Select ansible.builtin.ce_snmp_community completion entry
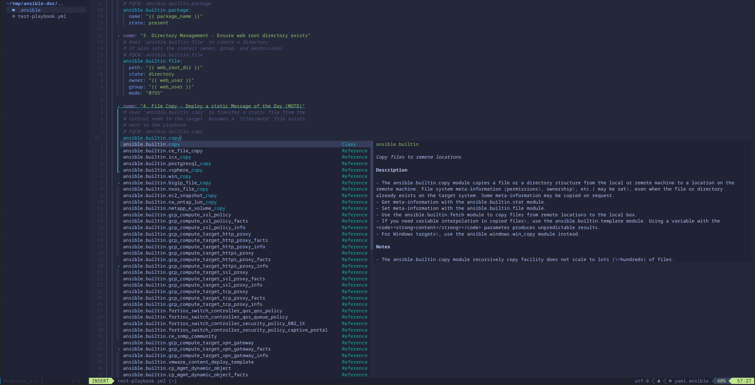The image size is (755, 385). coord(170,336)
